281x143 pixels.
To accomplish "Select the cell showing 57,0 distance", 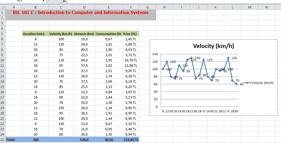I will pyautogui.click(x=84, y=66).
